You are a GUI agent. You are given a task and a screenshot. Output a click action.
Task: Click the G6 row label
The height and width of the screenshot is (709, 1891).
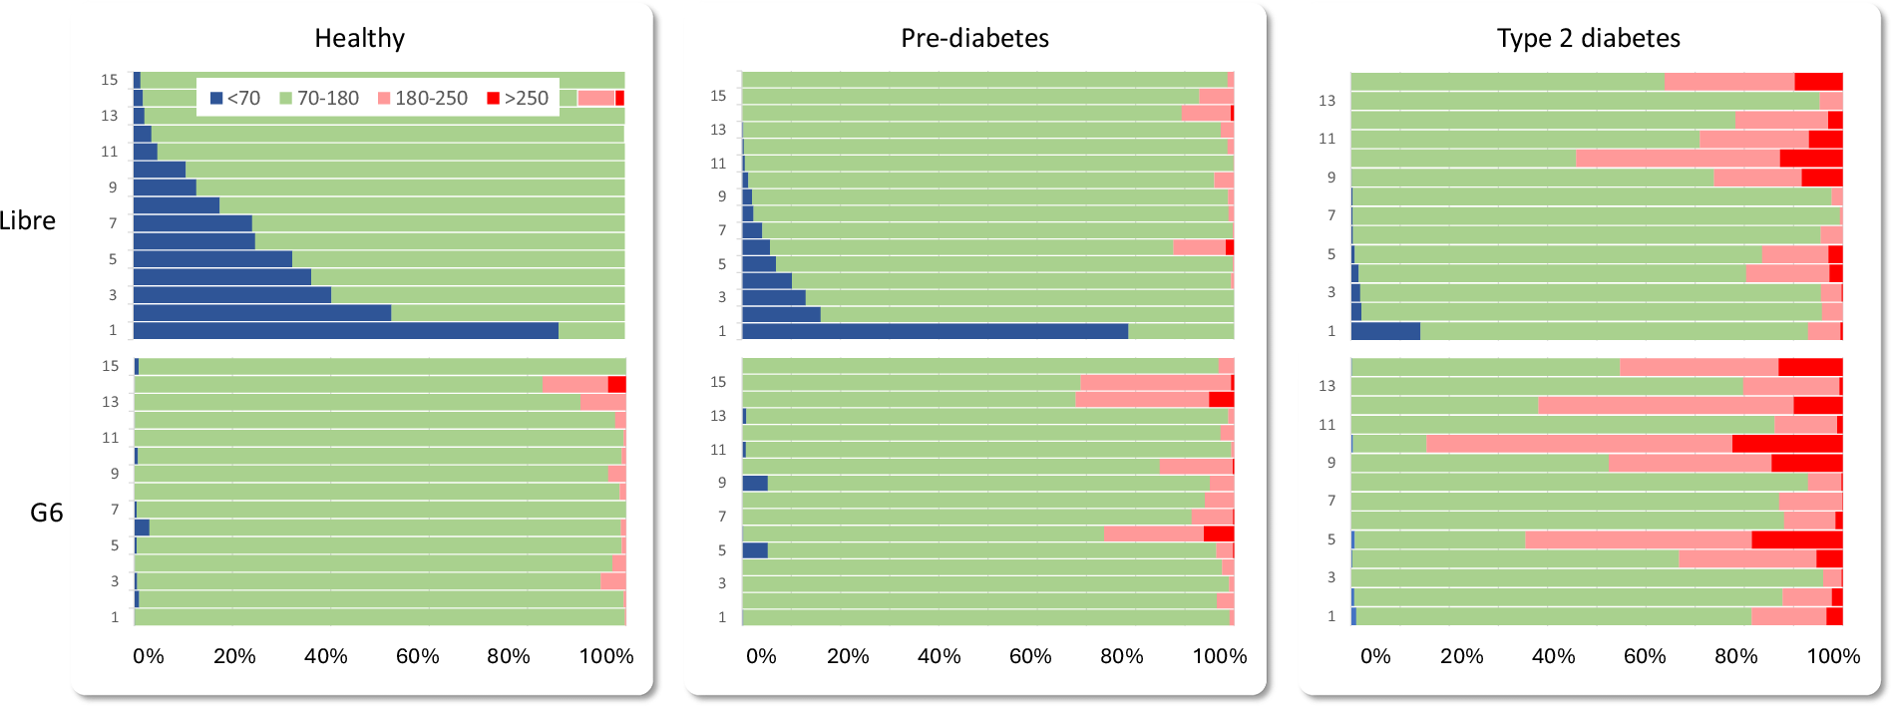[46, 513]
